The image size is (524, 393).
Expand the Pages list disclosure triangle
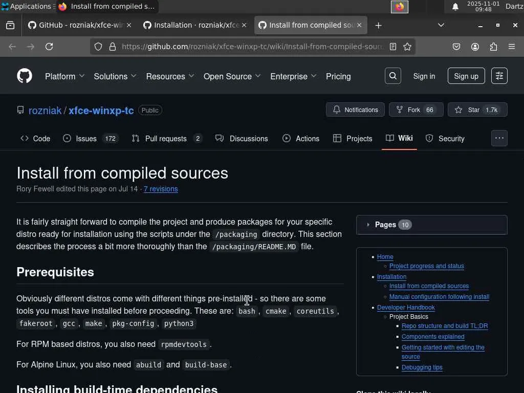coord(368,225)
